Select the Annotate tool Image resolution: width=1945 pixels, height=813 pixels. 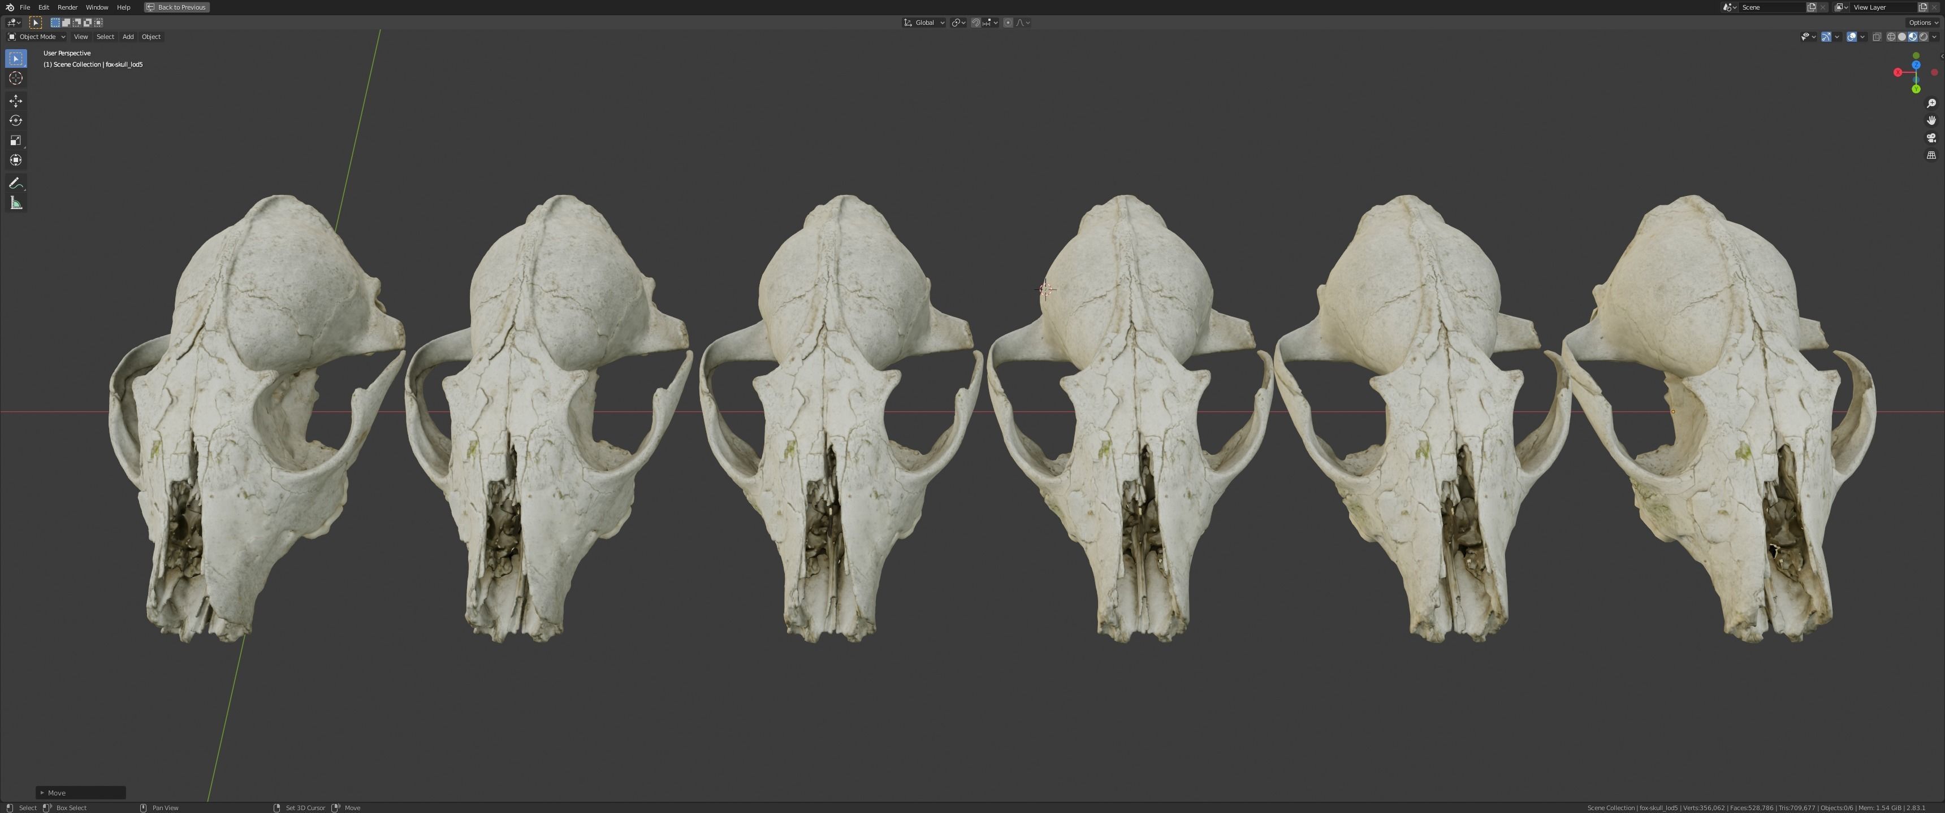point(16,183)
